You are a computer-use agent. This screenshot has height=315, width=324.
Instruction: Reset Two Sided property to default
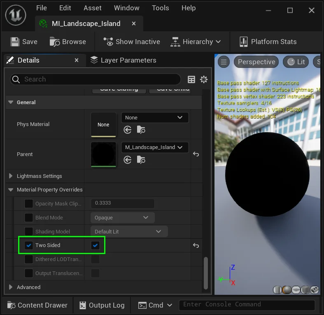click(196, 245)
